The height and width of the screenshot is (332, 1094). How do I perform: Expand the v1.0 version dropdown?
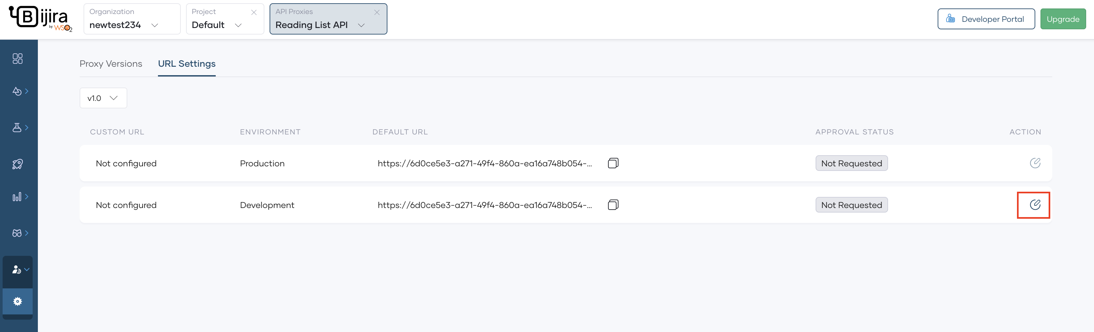tap(103, 98)
